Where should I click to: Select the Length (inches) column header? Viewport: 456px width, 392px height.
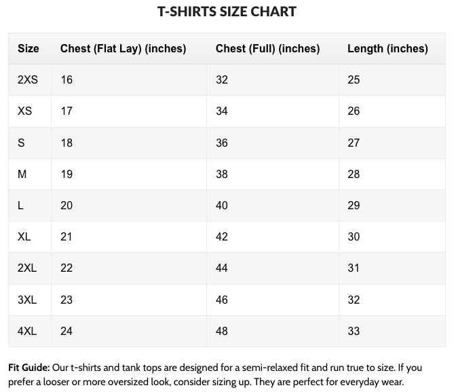387,49
